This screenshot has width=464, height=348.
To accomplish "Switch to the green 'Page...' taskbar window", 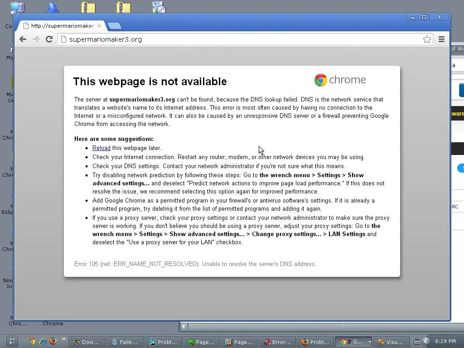I will click(201, 342).
